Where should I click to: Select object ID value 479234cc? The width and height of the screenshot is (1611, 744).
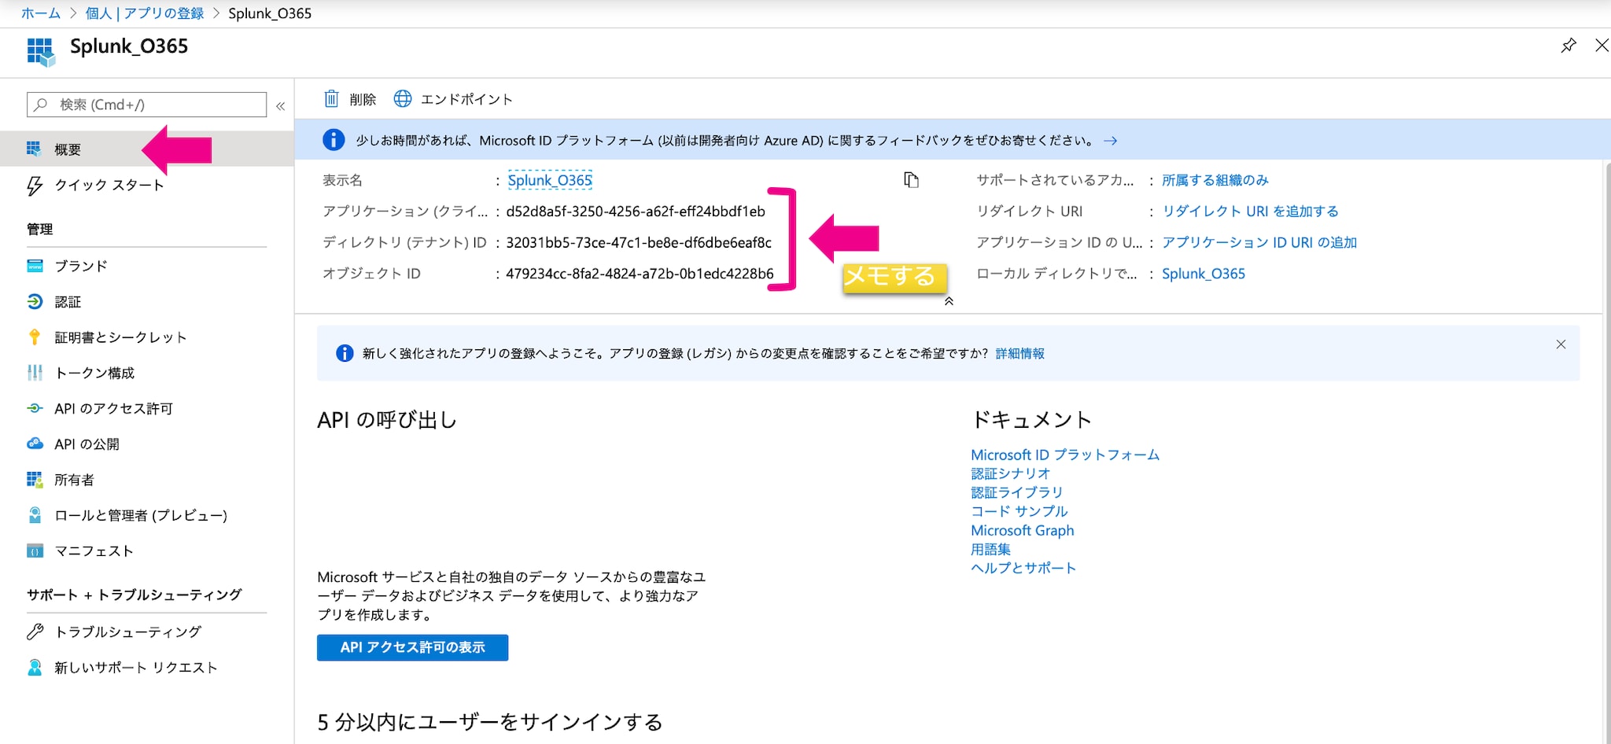point(640,274)
